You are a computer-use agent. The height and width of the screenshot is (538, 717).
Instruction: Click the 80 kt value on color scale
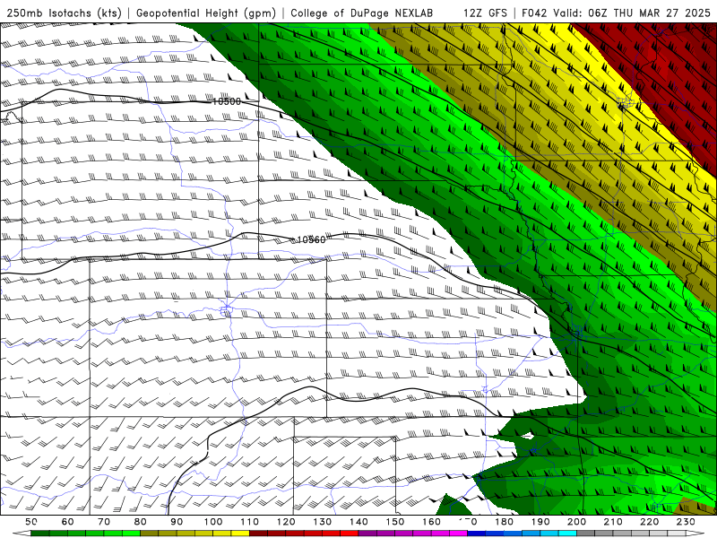(x=141, y=522)
